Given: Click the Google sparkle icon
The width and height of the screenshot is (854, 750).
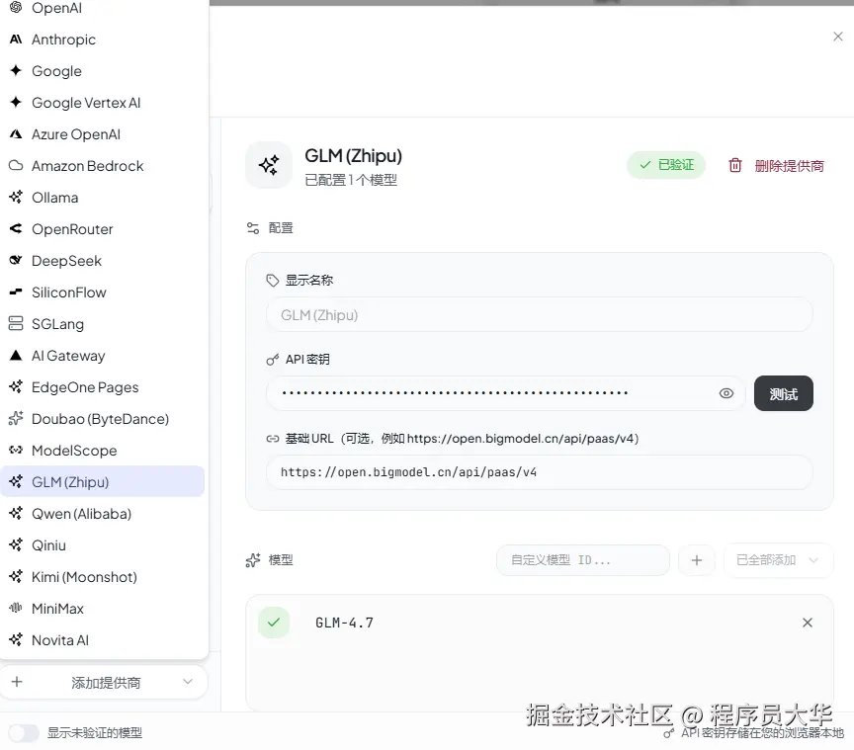Looking at the screenshot, I should click(16, 71).
